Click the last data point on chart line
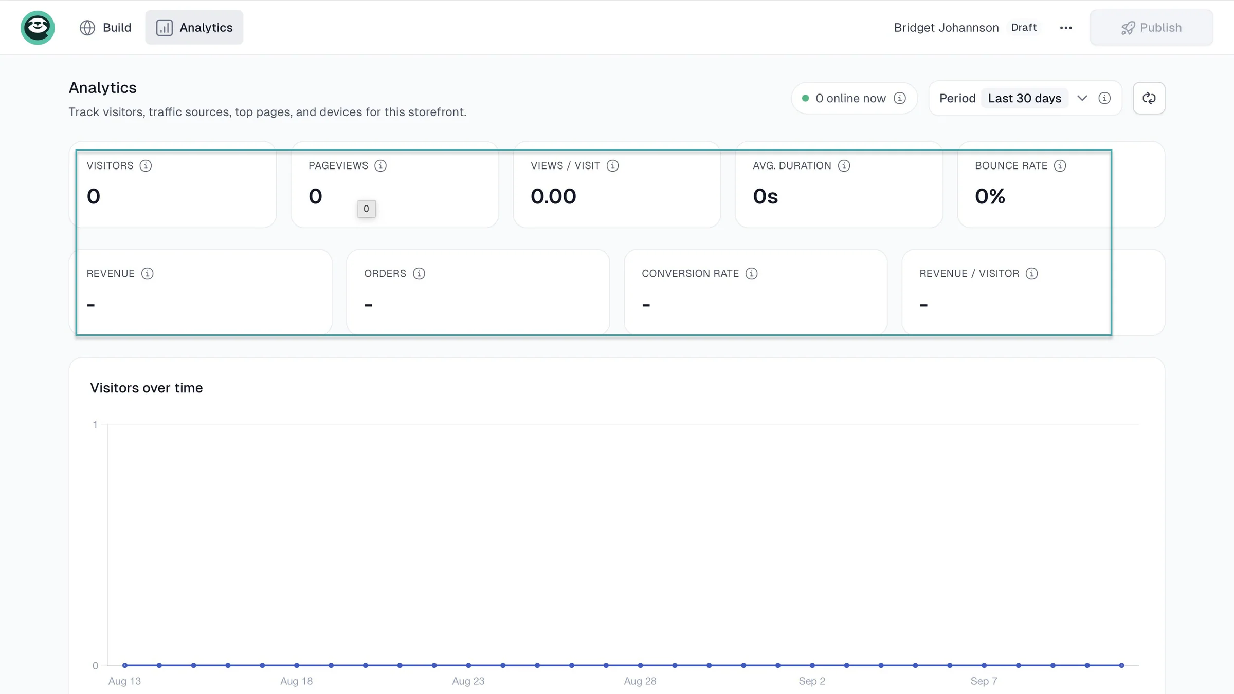This screenshot has width=1234, height=694. [1121, 665]
